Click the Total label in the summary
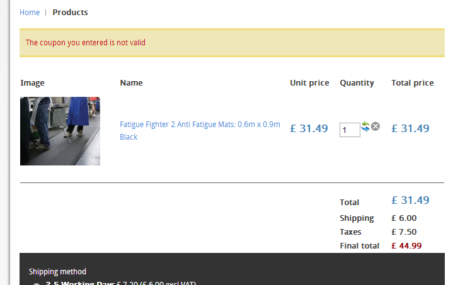The height and width of the screenshot is (285, 453). [350, 203]
